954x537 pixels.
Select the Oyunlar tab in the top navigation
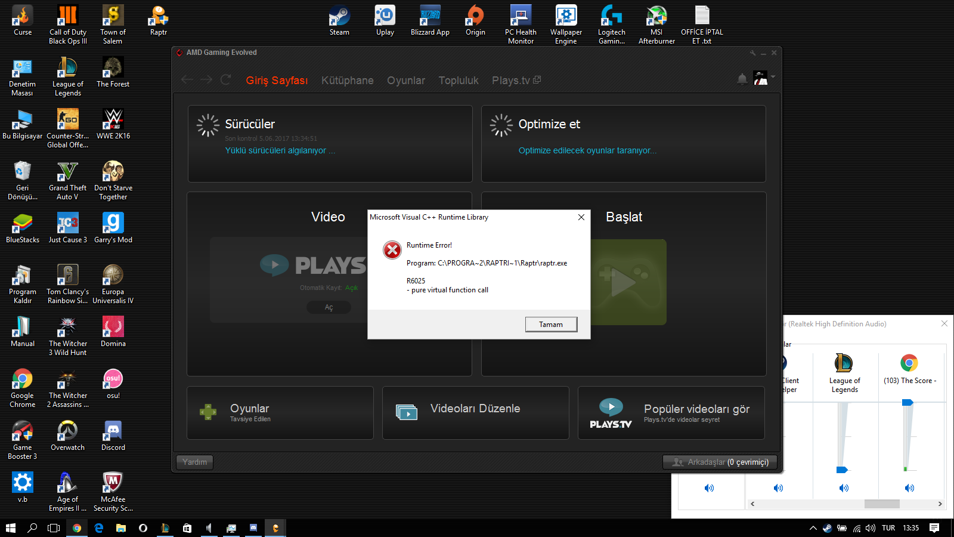point(406,81)
